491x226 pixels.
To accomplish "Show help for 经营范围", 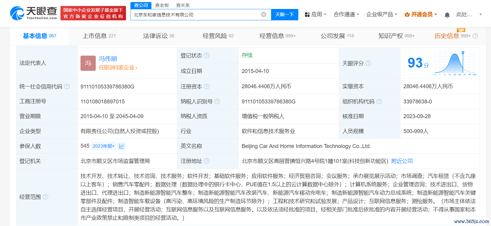I will [x=45, y=197].
